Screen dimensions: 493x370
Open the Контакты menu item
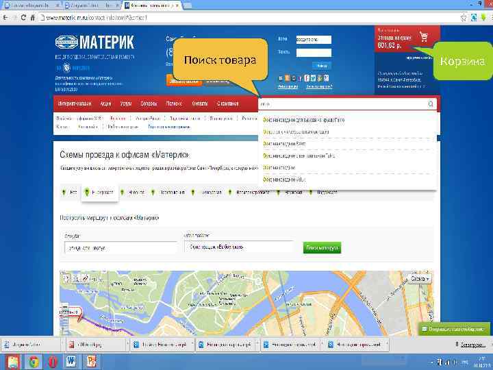[200, 103]
